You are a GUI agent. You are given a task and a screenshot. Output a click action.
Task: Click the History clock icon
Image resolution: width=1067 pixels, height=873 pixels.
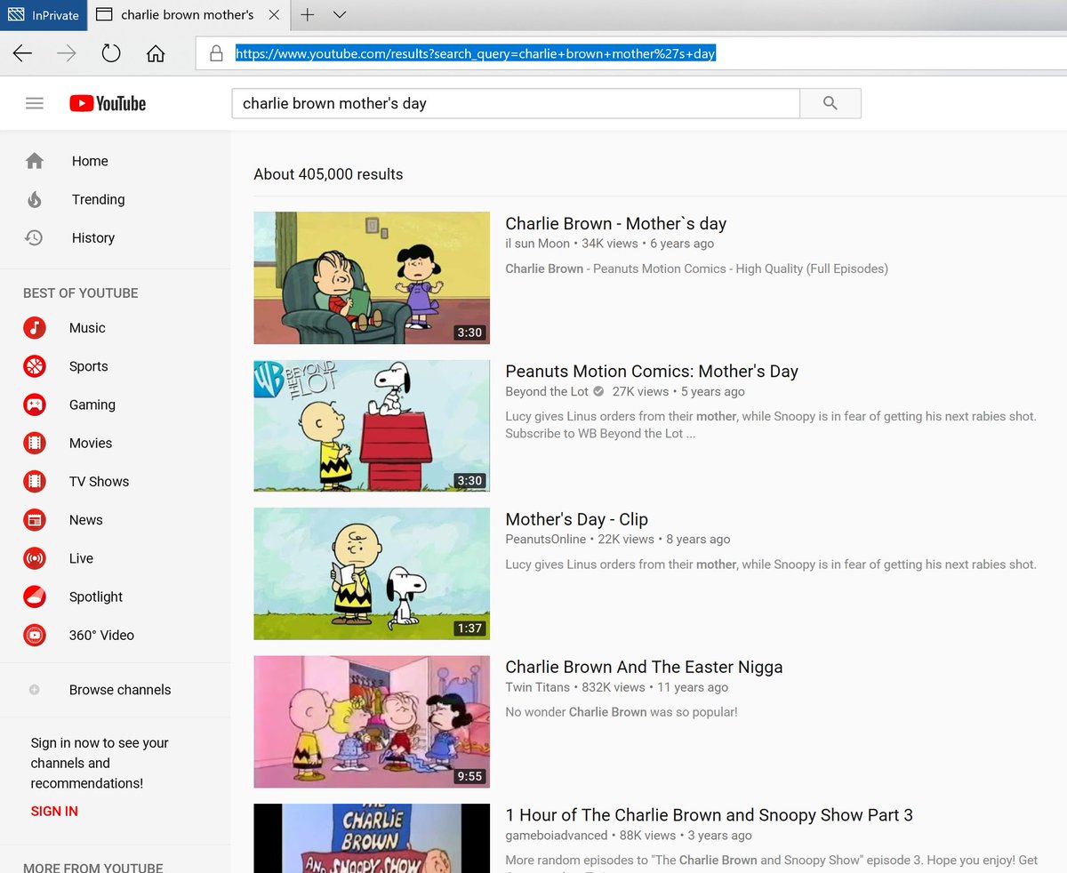point(34,237)
